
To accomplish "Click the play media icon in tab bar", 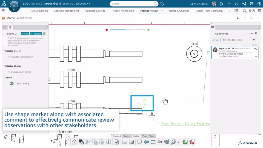I will 252,11.
